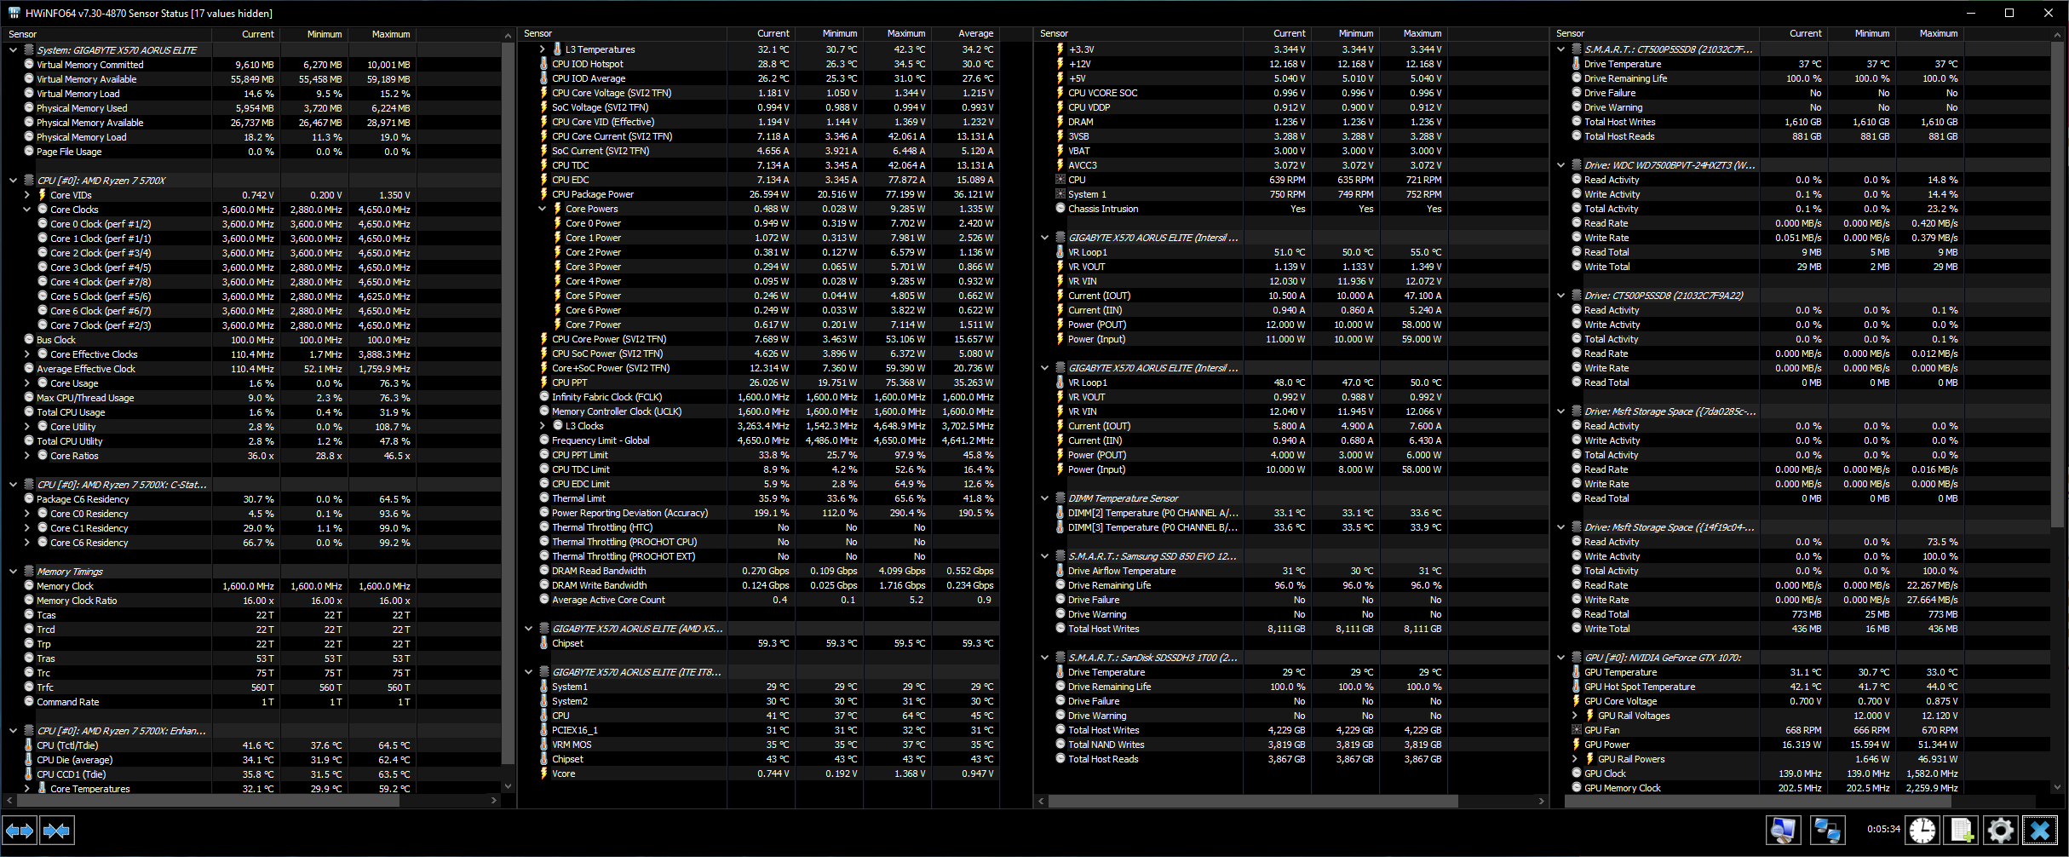Click the fan icon beside the CPU 639 RPM row
This screenshot has width=2069, height=857.
coord(1060,180)
